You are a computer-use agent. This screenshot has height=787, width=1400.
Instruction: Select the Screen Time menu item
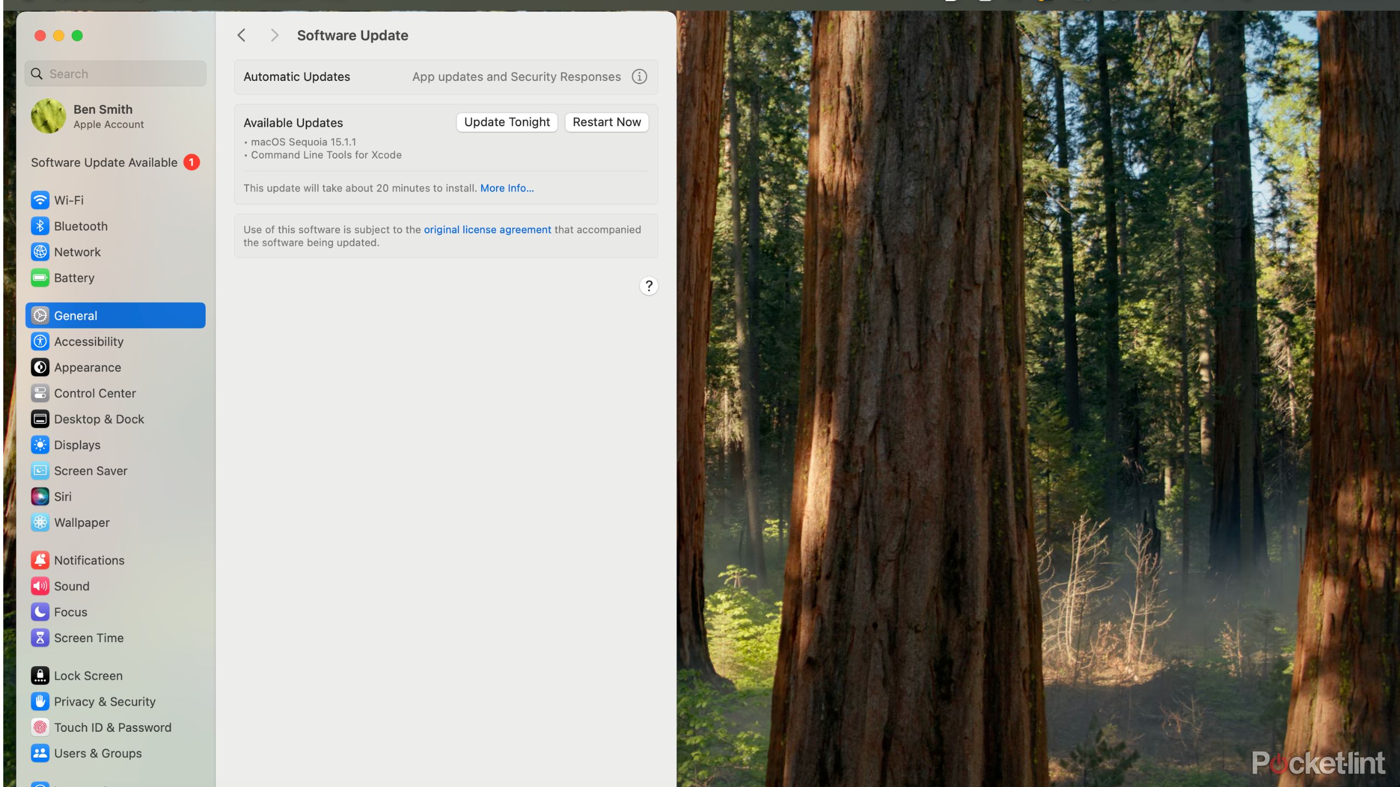pyautogui.click(x=87, y=637)
